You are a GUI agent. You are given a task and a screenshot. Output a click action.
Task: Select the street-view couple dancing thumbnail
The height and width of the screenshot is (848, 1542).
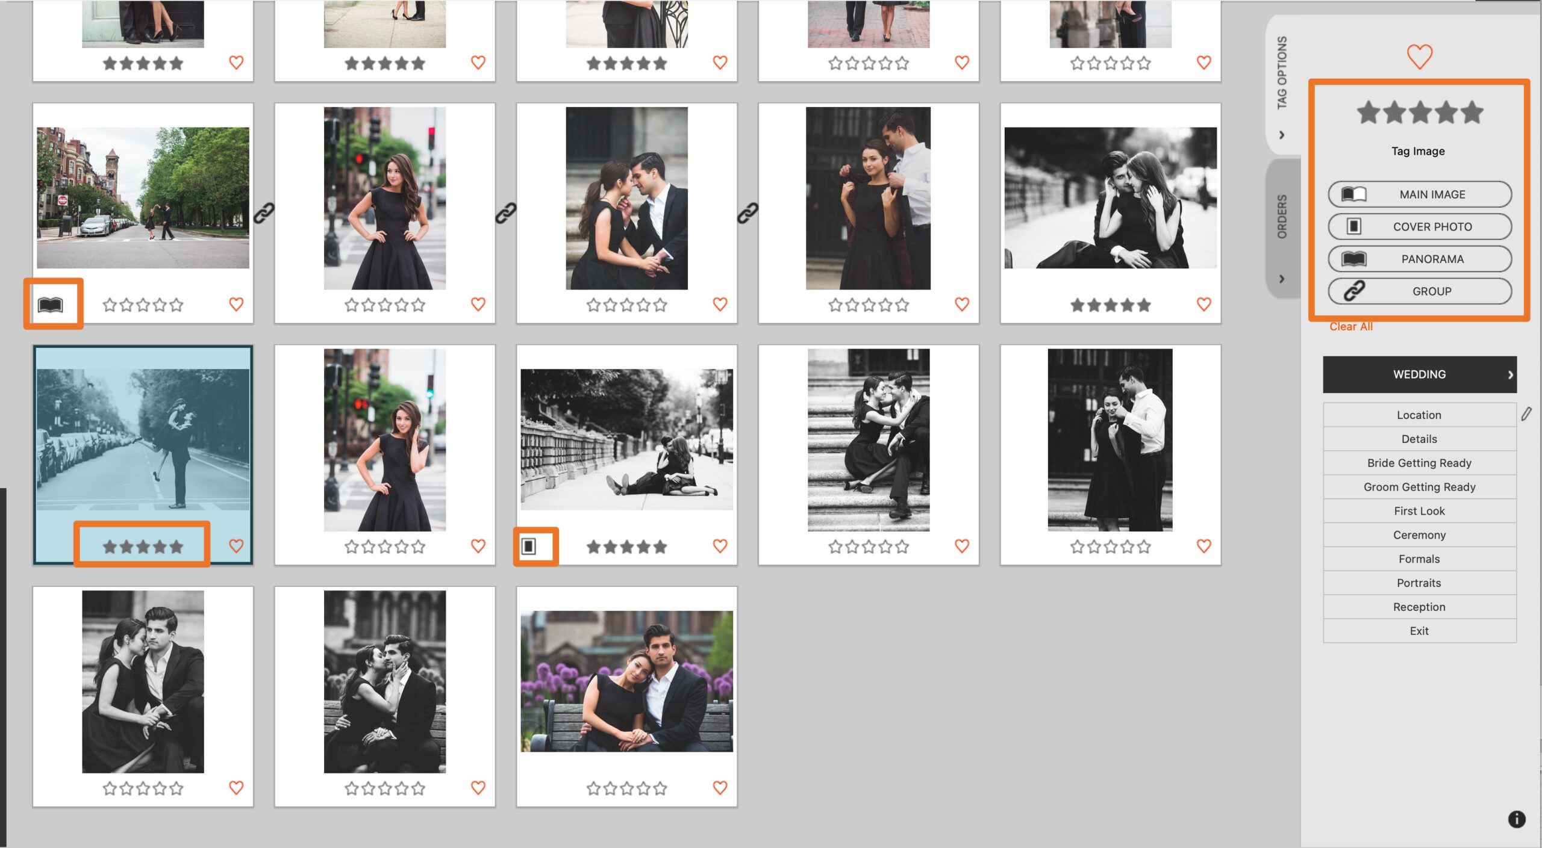(143, 197)
